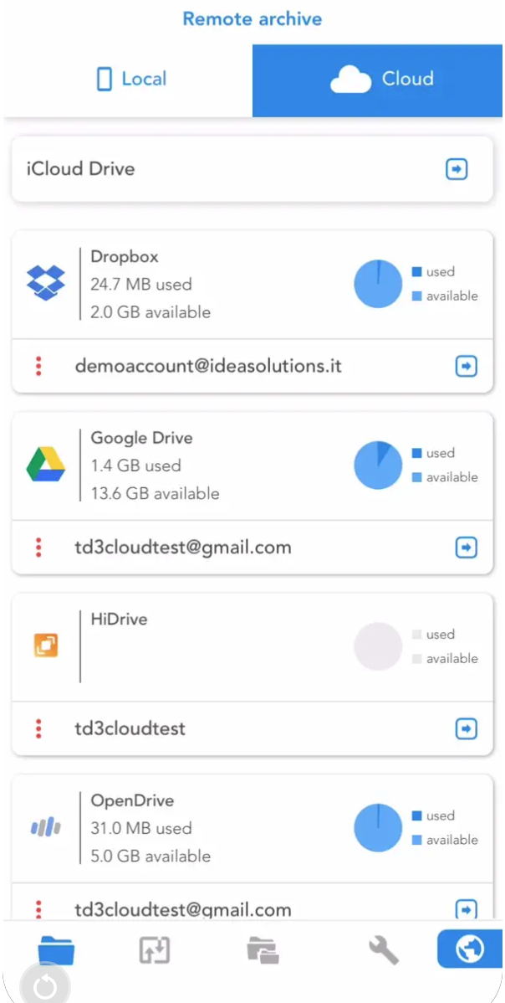Select the stacked folders icon in bottom bar
Image resolution: width=505 pixels, height=1003 pixels.
tap(263, 950)
